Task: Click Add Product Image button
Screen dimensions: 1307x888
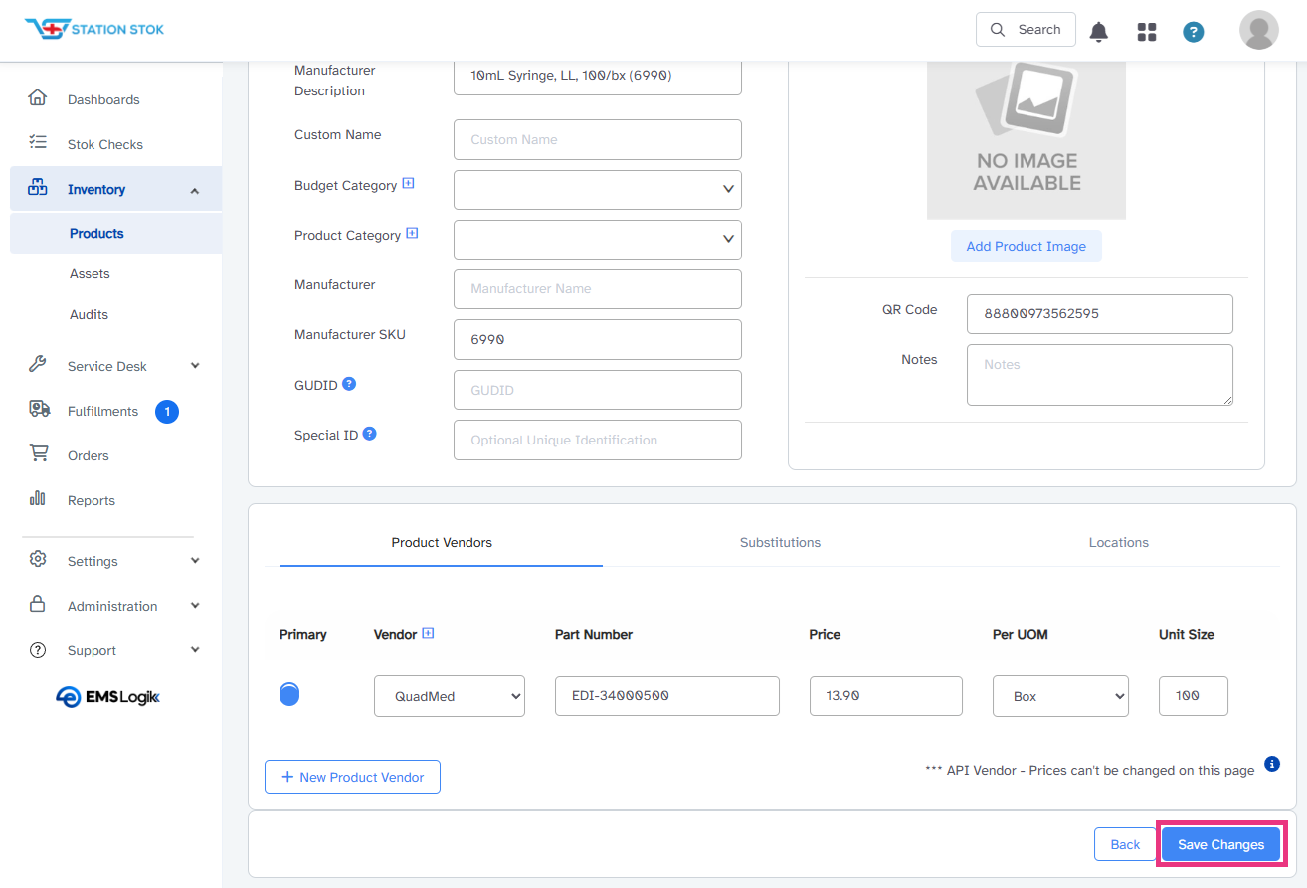Action: point(1027,246)
